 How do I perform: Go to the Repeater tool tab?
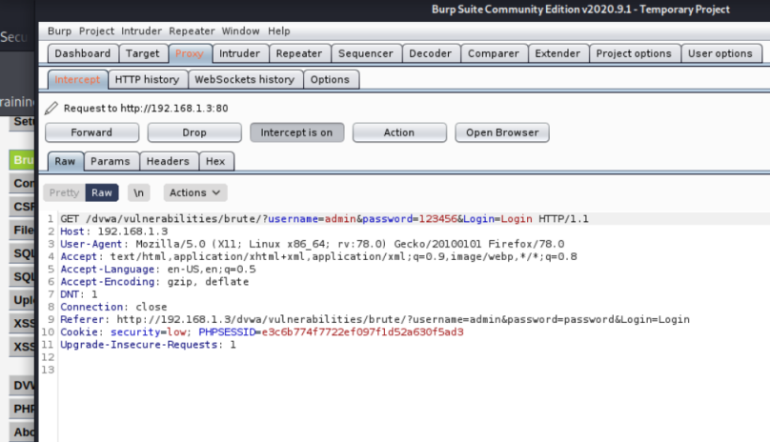(299, 53)
